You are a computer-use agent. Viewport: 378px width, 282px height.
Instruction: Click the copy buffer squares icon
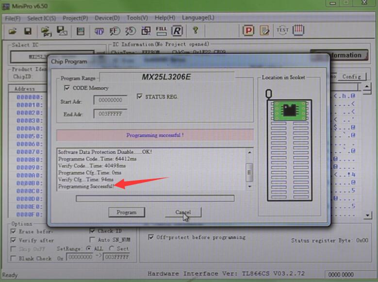pyautogui.click(x=146, y=31)
